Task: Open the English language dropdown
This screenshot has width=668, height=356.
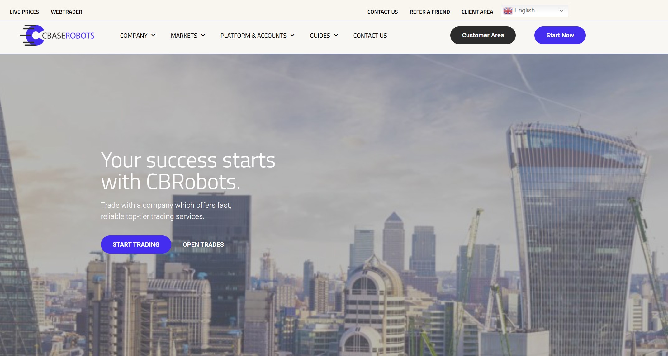Action: click(534, 11)
